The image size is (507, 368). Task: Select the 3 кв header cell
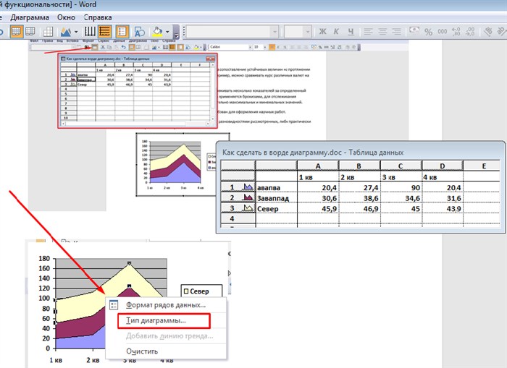tap(401, 177)
